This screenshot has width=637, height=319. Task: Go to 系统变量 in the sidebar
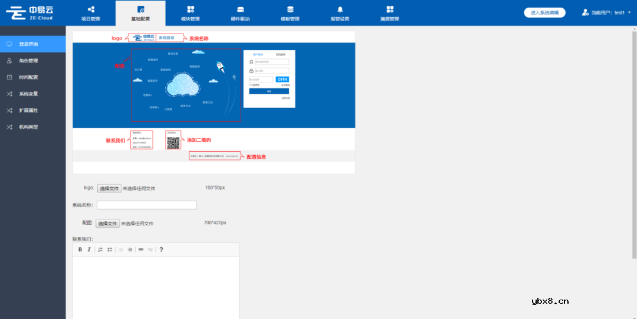[28, 94]
